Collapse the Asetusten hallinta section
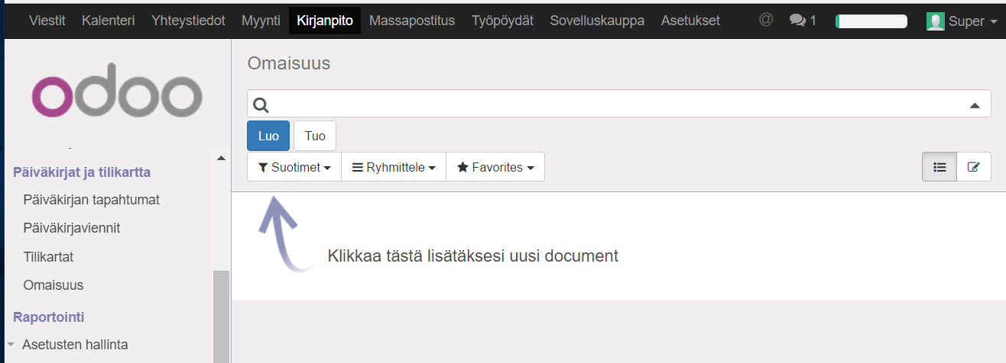This screenshot has height=363, width=1006. click(x=11, y=344)
